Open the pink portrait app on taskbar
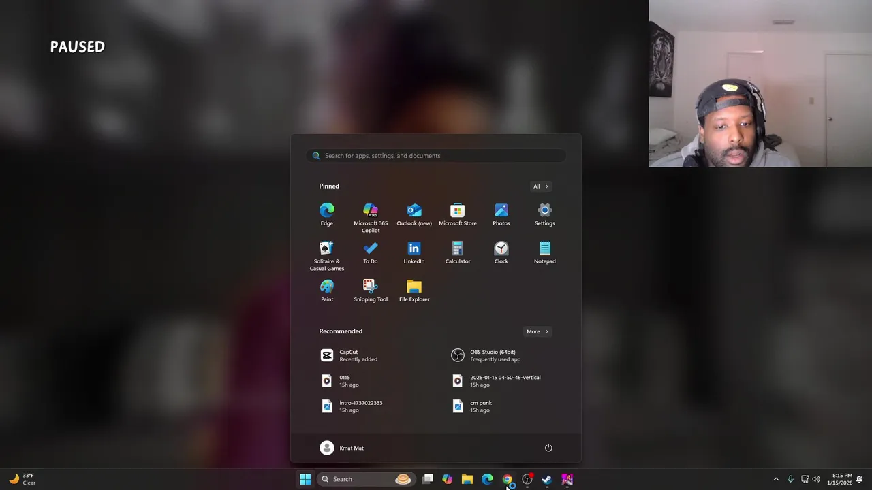Image resolution: width=872 pixels, height=490 pixels. tap(567, 479)
